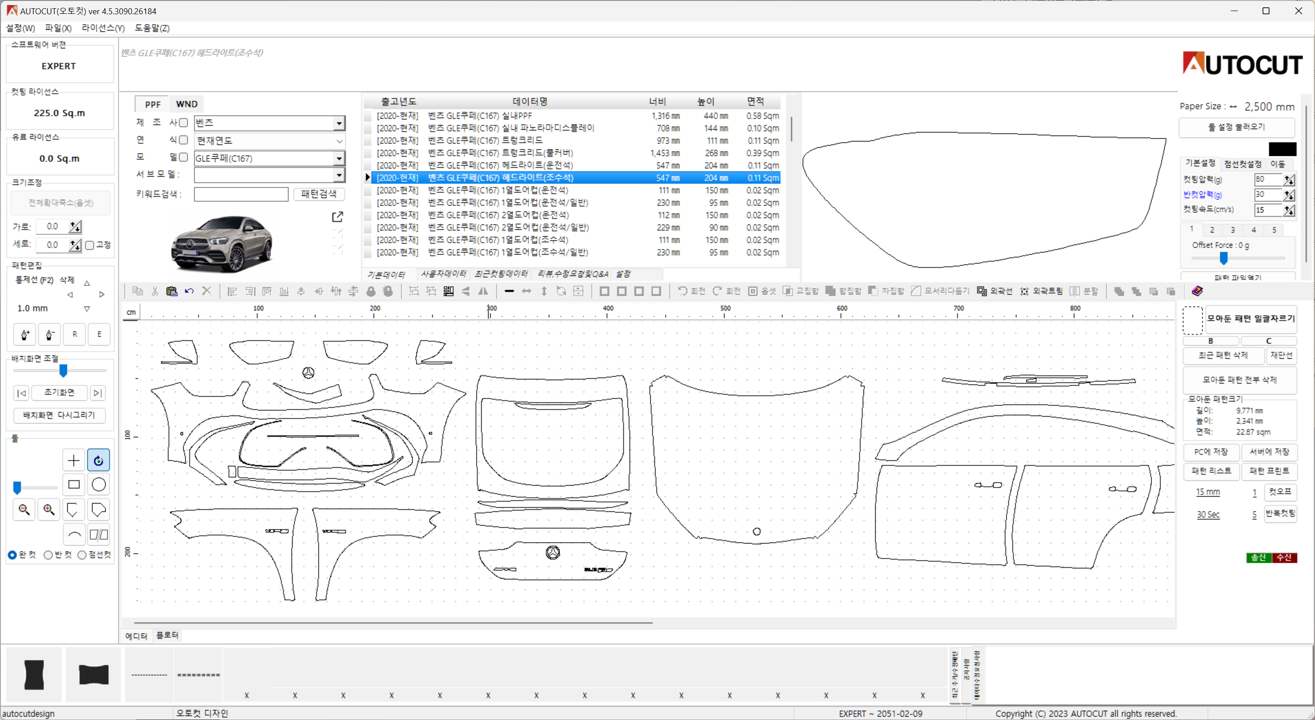This screenshot has width=1315, height=720.
Task: Check the 모델 checkbox
Action: pos(183,157)
